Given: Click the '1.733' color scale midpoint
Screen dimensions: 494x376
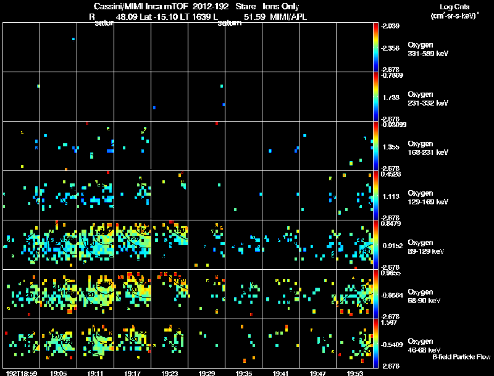Looking at the screenshot, I should (x=391, y=98).
